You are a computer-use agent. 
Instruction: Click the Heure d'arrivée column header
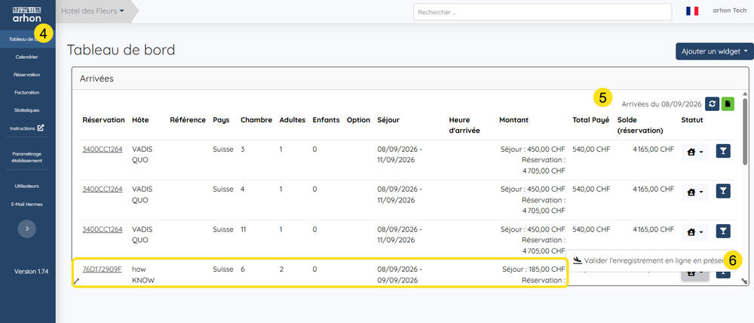click(x=464, y=125)
